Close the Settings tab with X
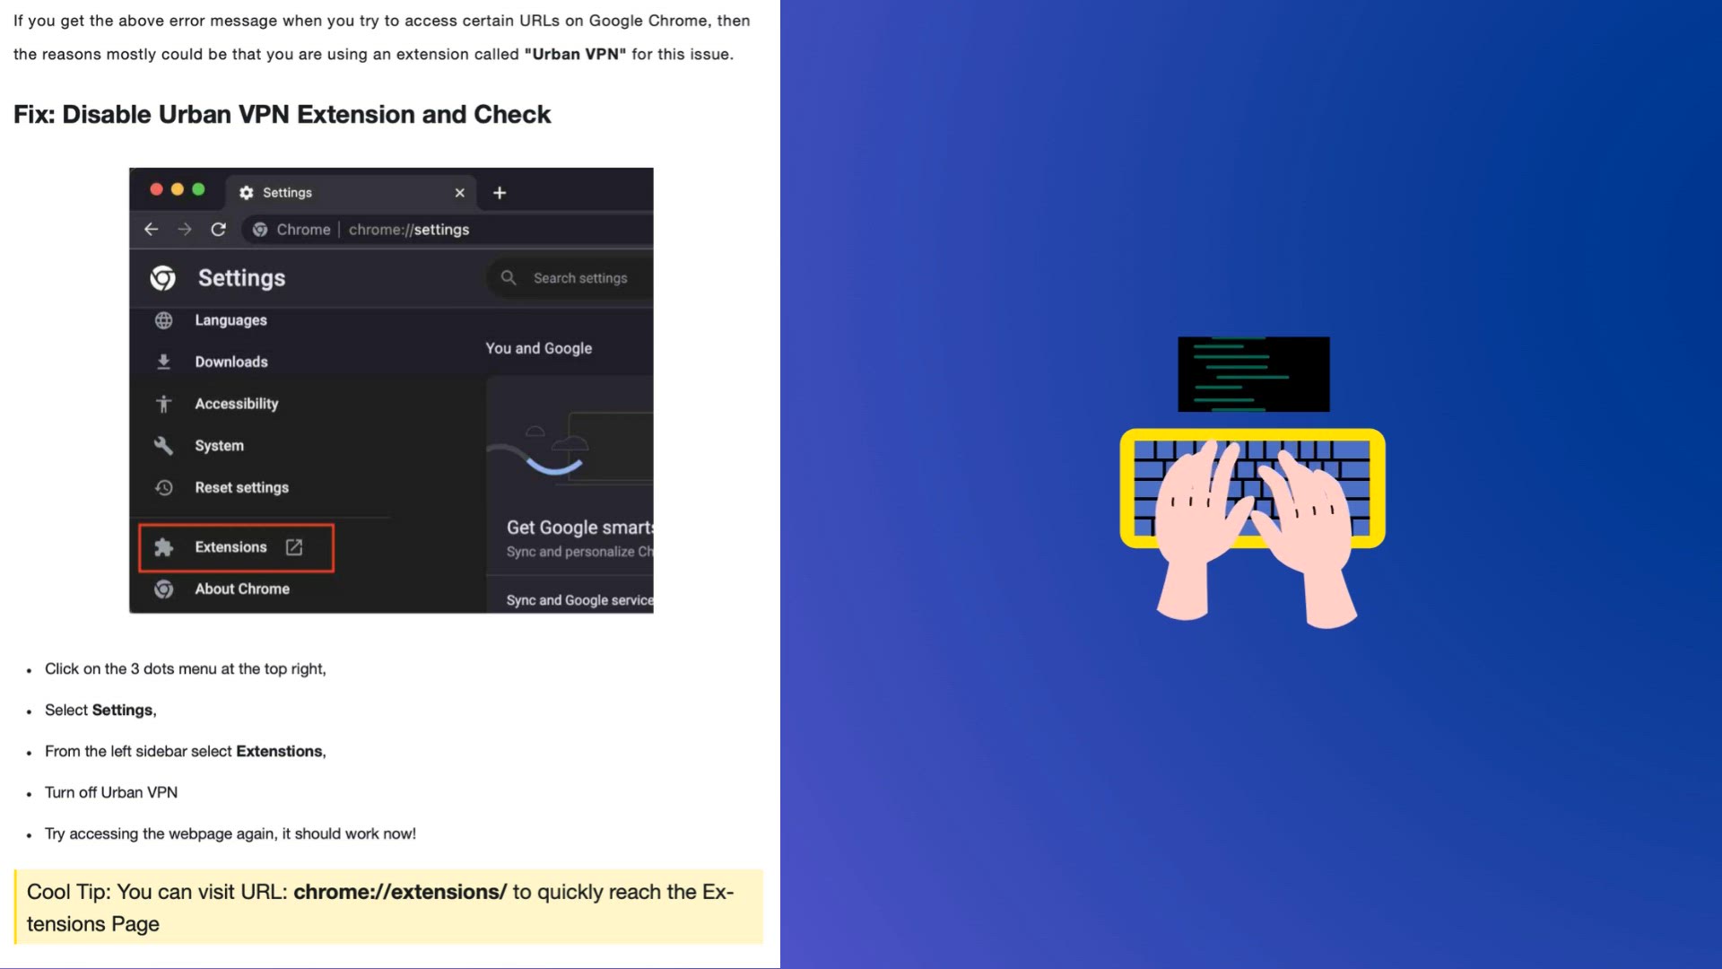The image size is (1722, 969). 459,193
